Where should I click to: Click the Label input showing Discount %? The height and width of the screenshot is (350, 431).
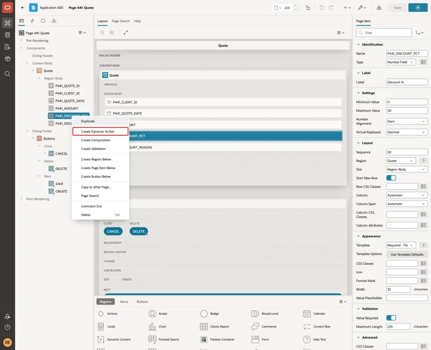407,82
